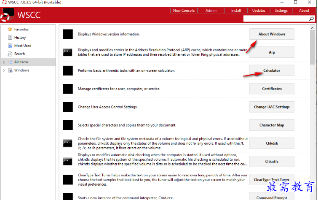Click 'Starts a new instance' description

click(126, 198)
